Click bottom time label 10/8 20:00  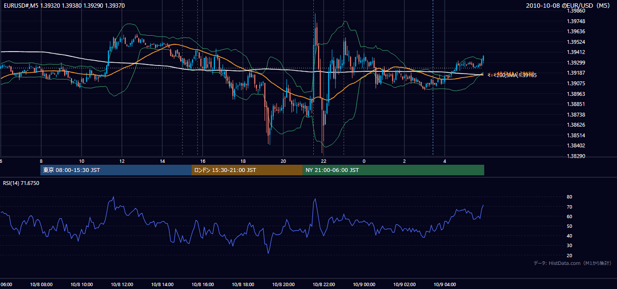pos(283,285)
